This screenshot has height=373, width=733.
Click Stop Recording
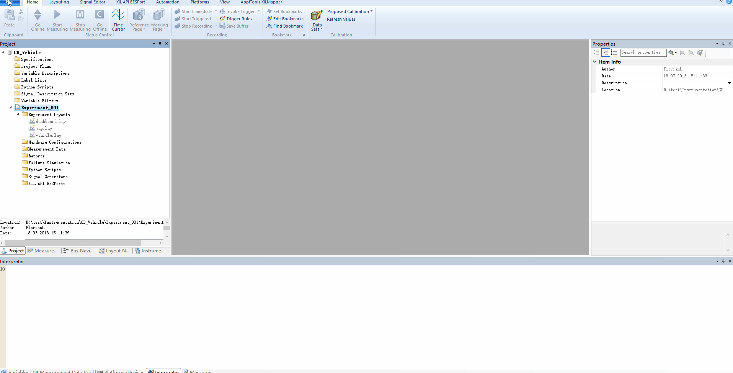(x=194, y=26)
